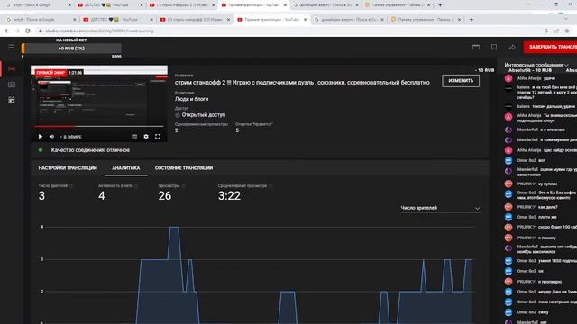Click the viewers chart peak at 4

[x=174, y=228]
